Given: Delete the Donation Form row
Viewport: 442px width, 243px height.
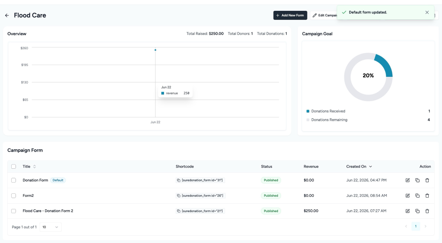Looking at the screenshot, I should click(427, 180).
